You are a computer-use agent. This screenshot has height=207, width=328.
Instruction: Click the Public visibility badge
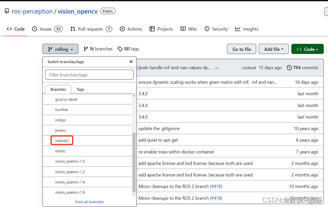tap(108, 11)
